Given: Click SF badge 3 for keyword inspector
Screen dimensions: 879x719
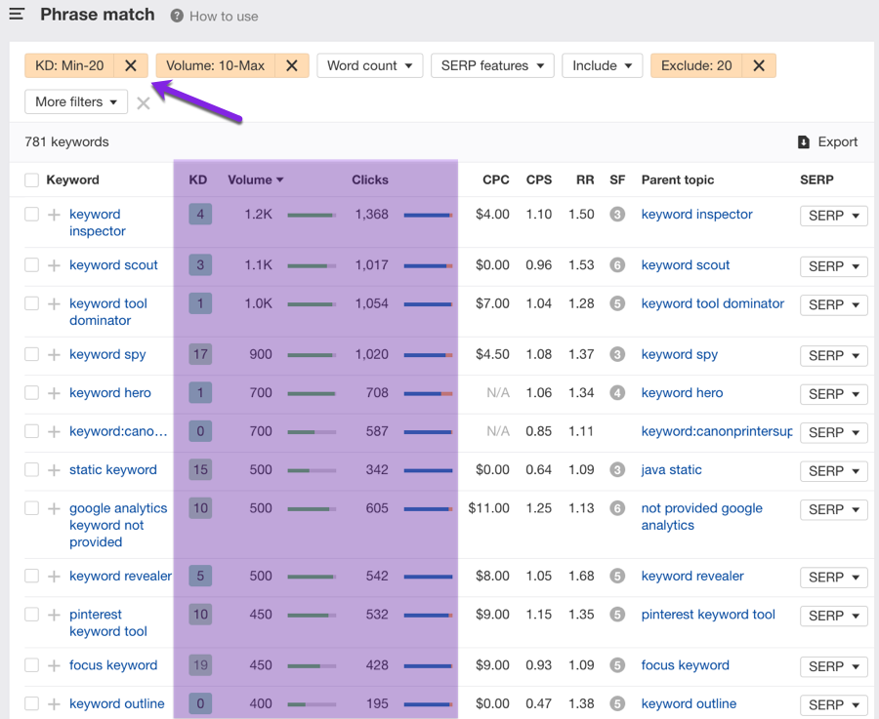Looking at the screenshot, I should [x=617, y=215].
